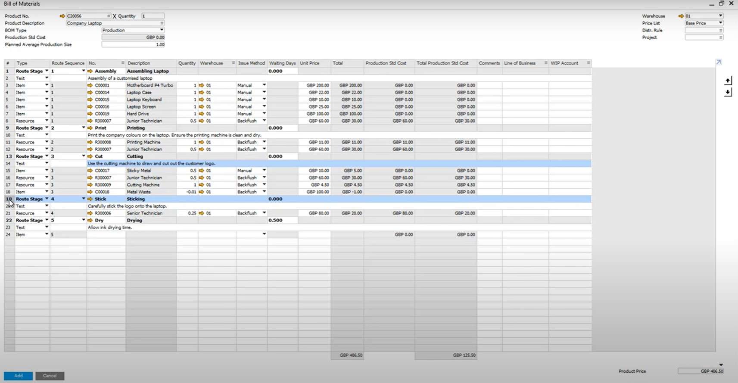The image size is (738, 383).
Task: Click warehouse link arrow in Hard Drive row
Action: coord(201,114)
